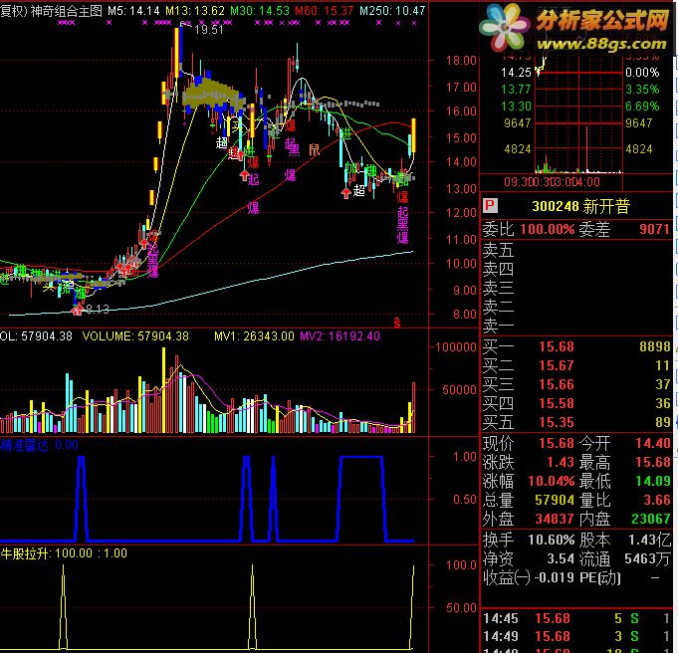Click the 买三 bid price 15.66
Screen dimensions: 678x653
[557, 384]
